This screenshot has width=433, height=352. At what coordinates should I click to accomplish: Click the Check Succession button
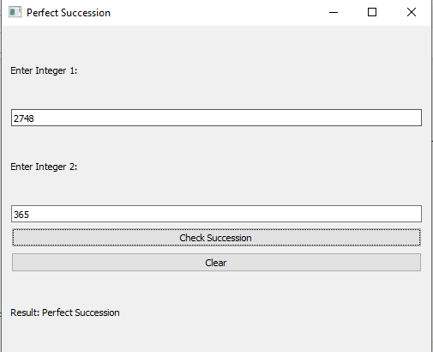pos(216,238)
